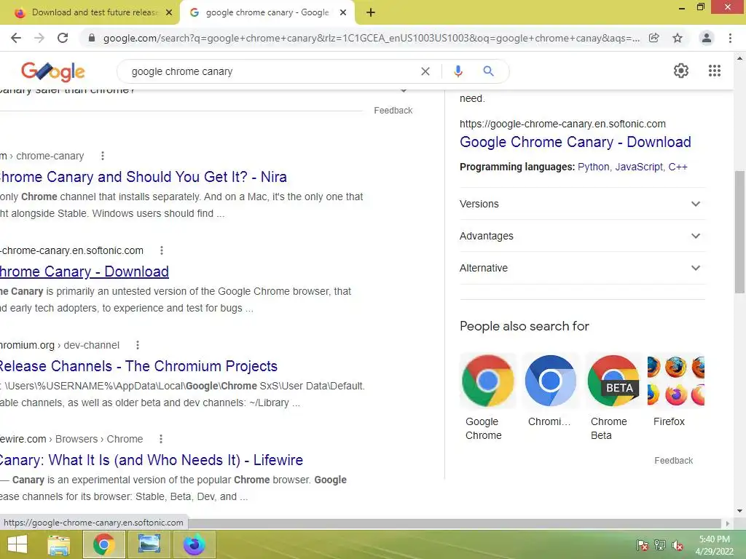Open Google quick settings gear
This screenshot has width=746, height=559.
(x=681, y=71)
